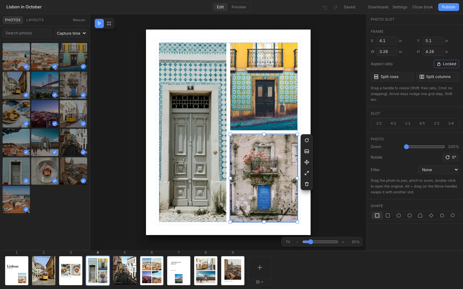Image resolution: width=463 pixels, height=289 pixels.
Task: Open the Capture time sort dropdown
Action: [71, 33]
